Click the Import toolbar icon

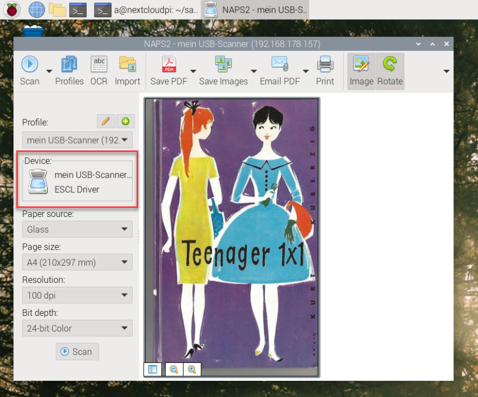click(x=128, y=71)
